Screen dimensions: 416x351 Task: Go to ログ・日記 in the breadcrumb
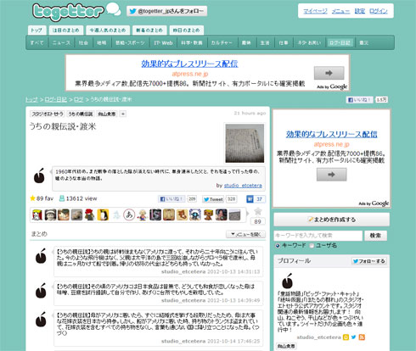tap(56, 99)
